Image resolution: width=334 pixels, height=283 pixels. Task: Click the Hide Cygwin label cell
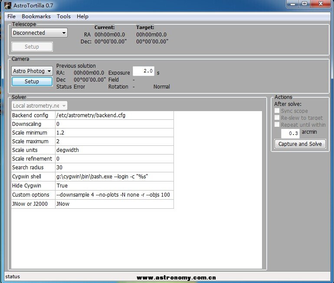point(33,186)
